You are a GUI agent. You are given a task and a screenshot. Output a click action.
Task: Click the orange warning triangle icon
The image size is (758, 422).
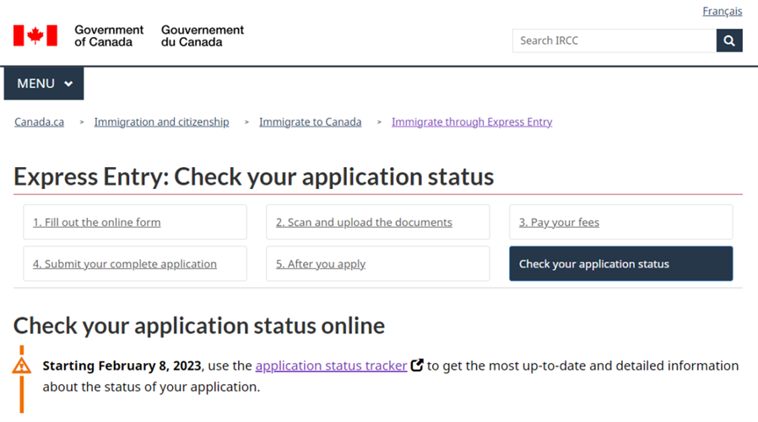tap(22, 365)
